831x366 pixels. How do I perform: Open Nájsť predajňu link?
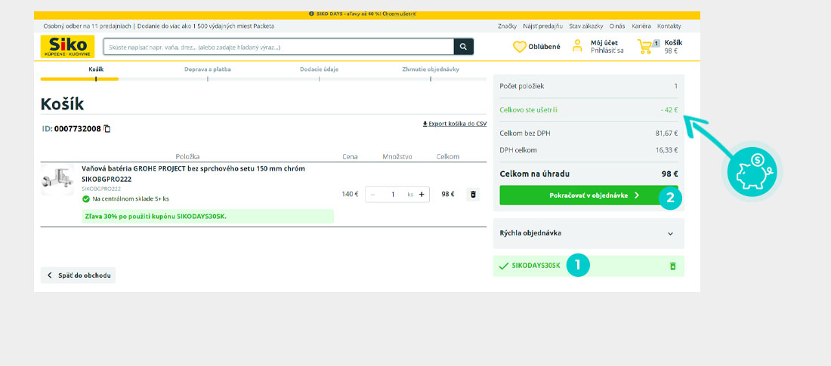click(542, 26)
